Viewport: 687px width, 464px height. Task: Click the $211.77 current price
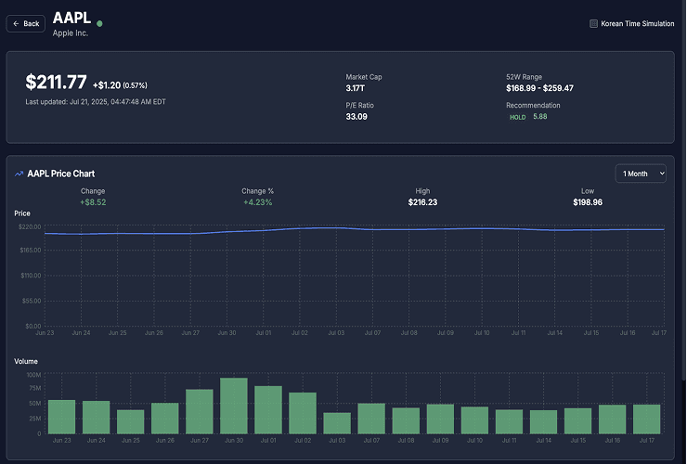[x=56, y=82]
